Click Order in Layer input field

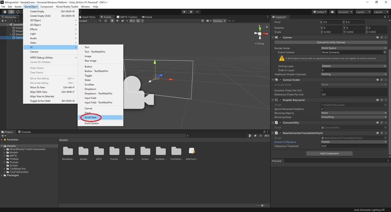pyautogui.click(x=354, y=70)
